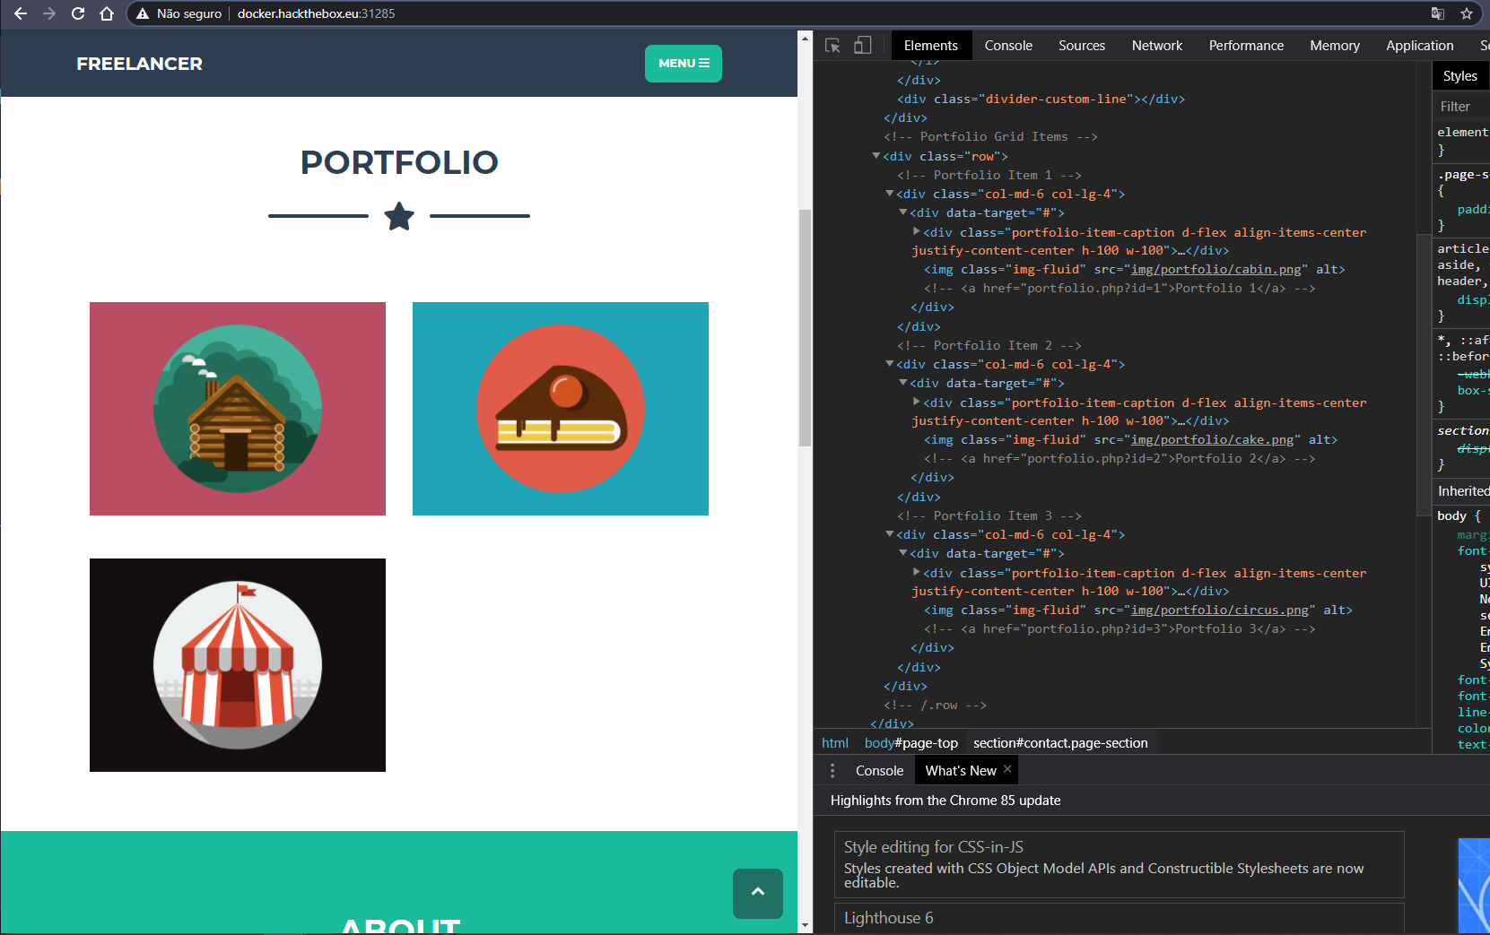This screenshot has width=1490, height=935.
Task: Collapse the third col-md-6 col-lg-4 div
Action: tap(890, 534)
